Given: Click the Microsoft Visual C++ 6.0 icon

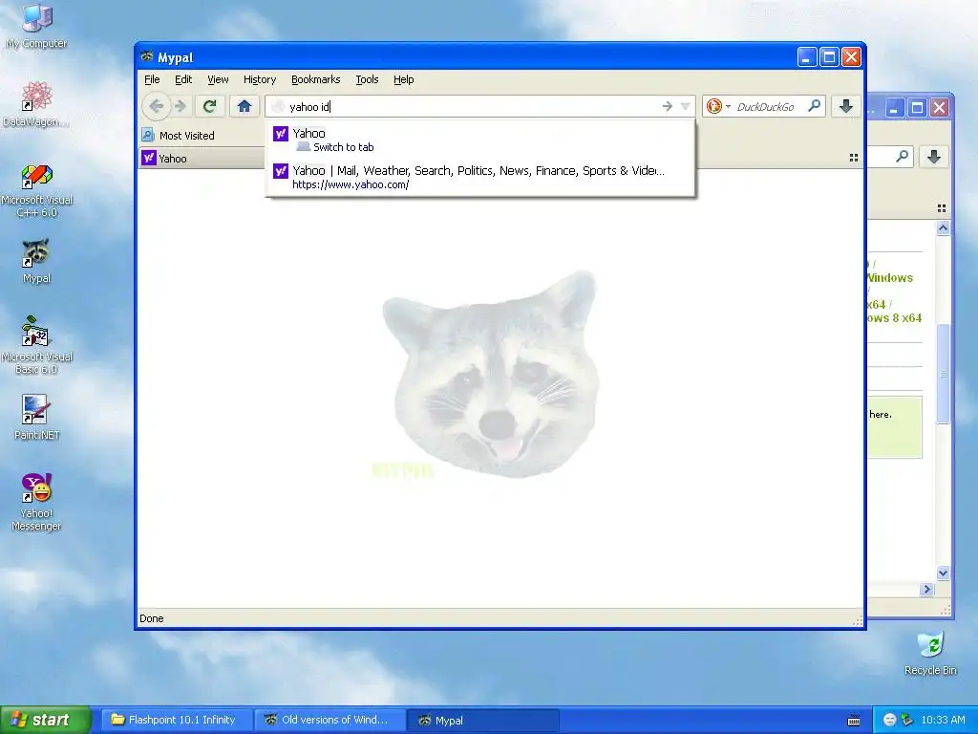Looking at the screenshot, I should point(37,190).
